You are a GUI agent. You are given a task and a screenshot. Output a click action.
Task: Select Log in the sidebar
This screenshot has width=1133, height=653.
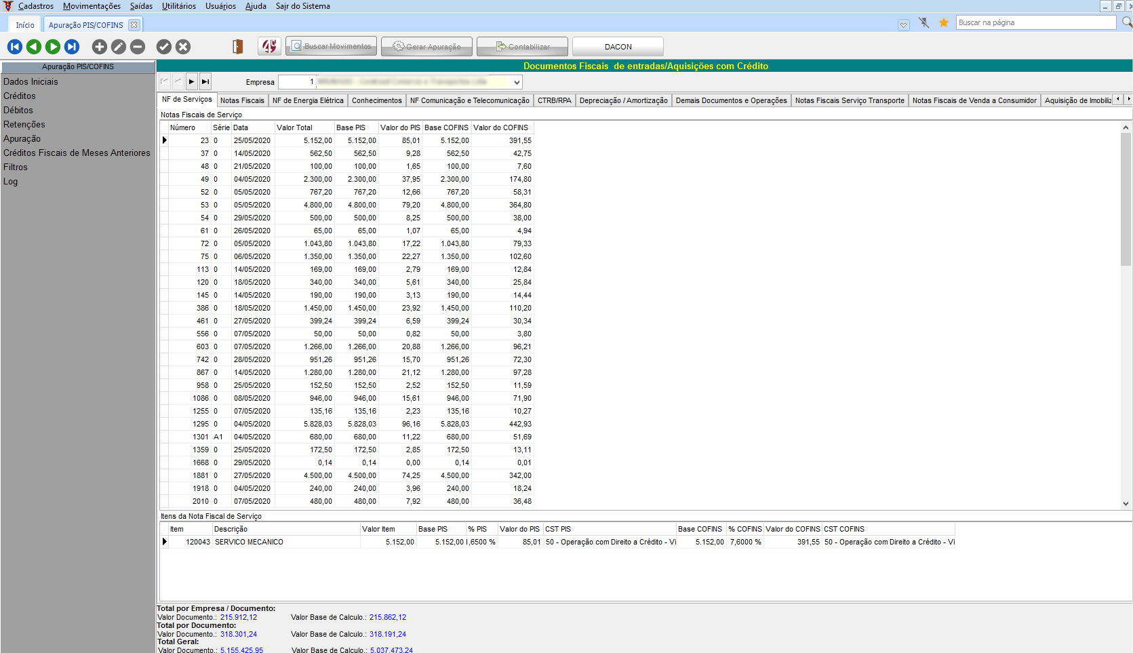point(10,181)
